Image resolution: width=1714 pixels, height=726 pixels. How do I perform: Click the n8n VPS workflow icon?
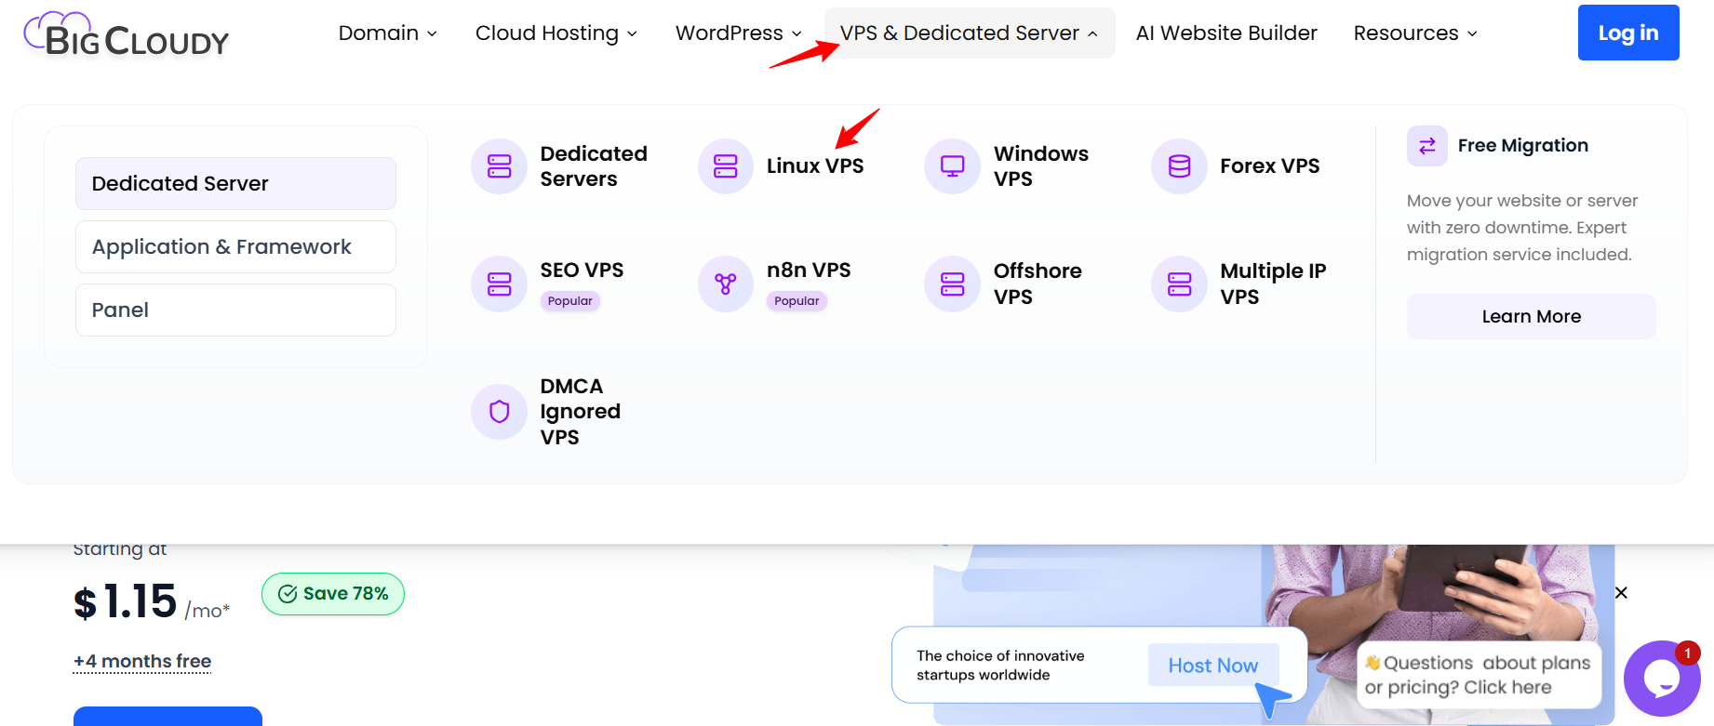click(726, 284)
